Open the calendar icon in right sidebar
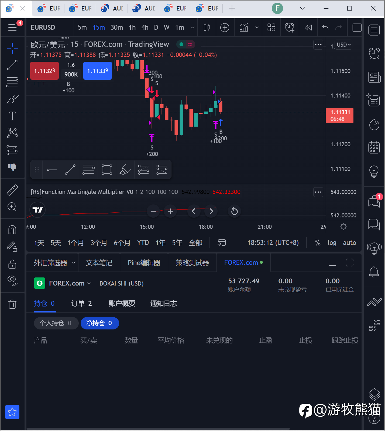385x431 pixels. [x=374, y=147]
